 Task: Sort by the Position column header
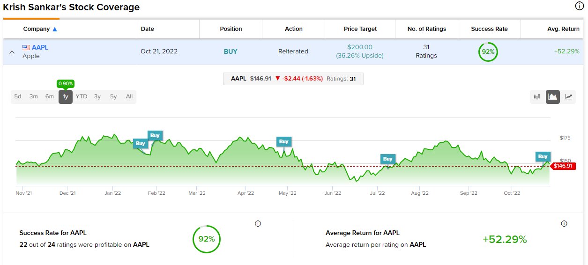pyautogui.click(x=231, y=29)
